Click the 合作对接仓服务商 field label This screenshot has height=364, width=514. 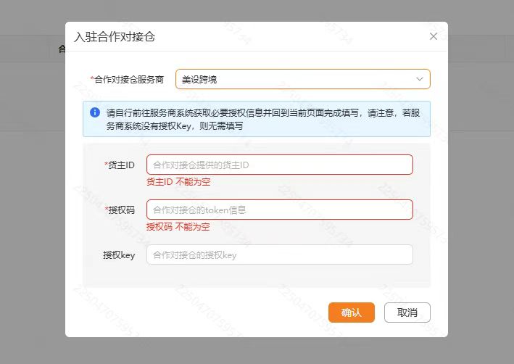click(127, 79)
